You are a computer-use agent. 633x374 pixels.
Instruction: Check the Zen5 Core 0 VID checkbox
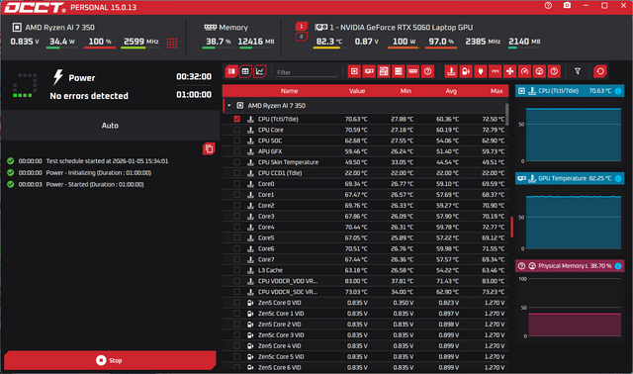coord(237,303)
